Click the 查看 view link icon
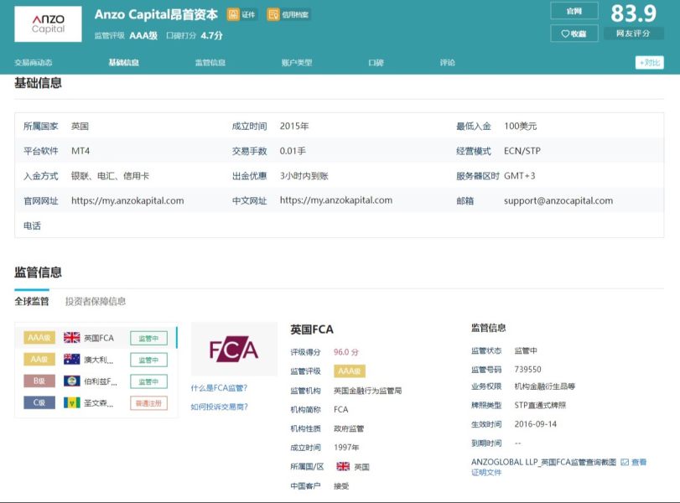 [x=625, y=462]
